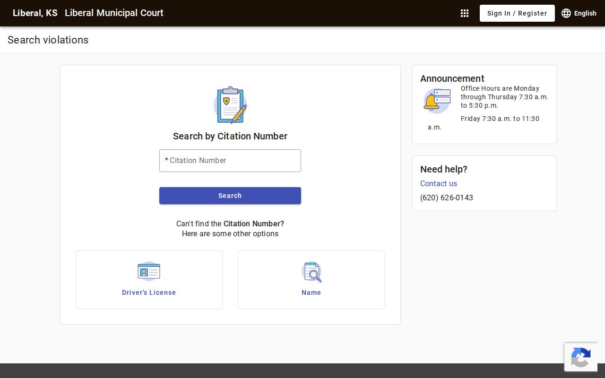Screen dimensions: 605x378
Task: Click the office hours Monday through Thursday text
Action: [x=504, y=97]
